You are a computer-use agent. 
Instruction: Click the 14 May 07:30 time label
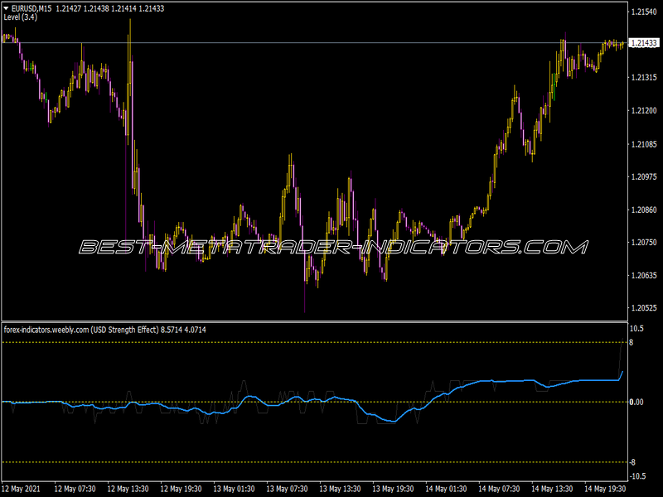(499, 489)
